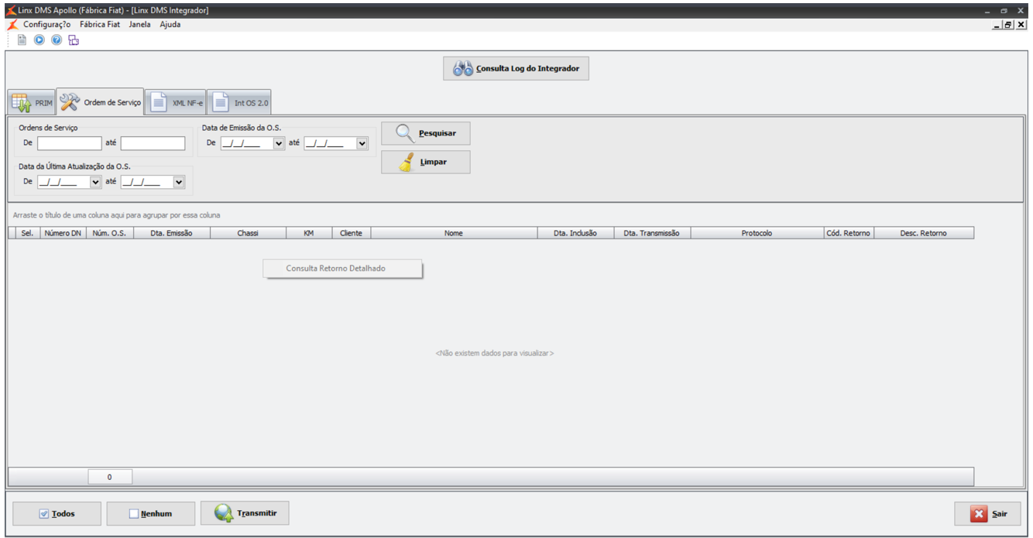Sort by the Núm. O.S. column header

[x=109, y=233]
